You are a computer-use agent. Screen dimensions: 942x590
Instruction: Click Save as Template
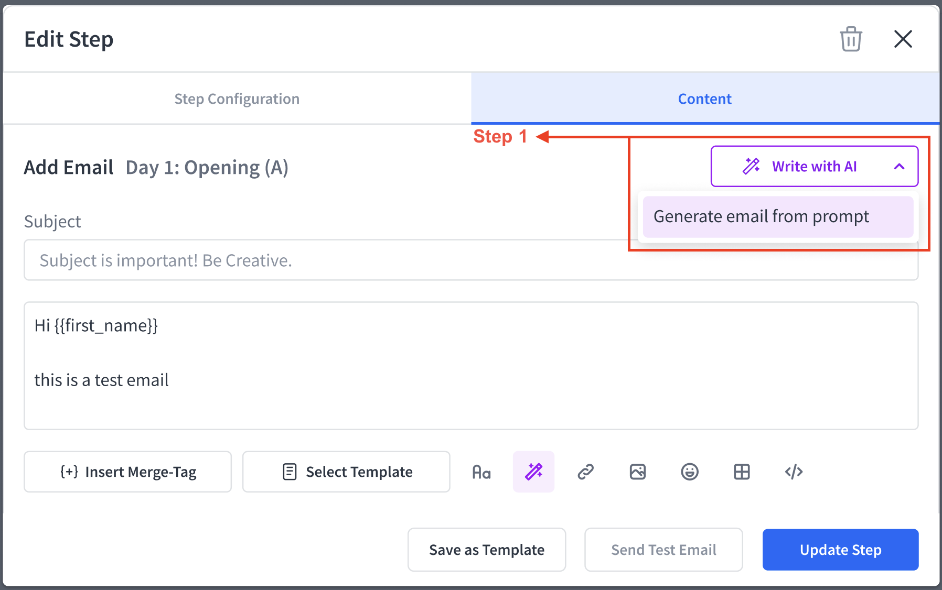[487, 550]
